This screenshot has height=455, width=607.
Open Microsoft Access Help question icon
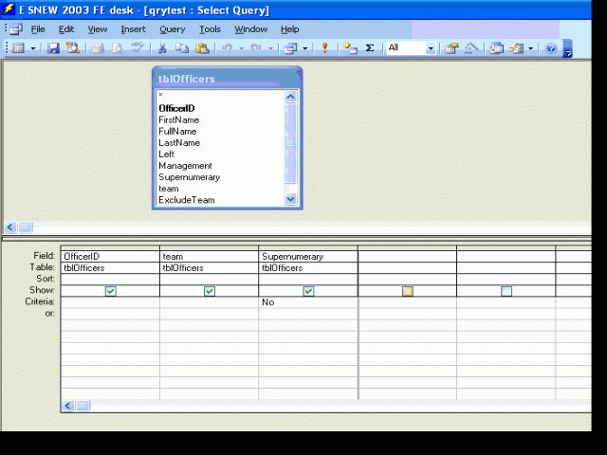point(550,48)
